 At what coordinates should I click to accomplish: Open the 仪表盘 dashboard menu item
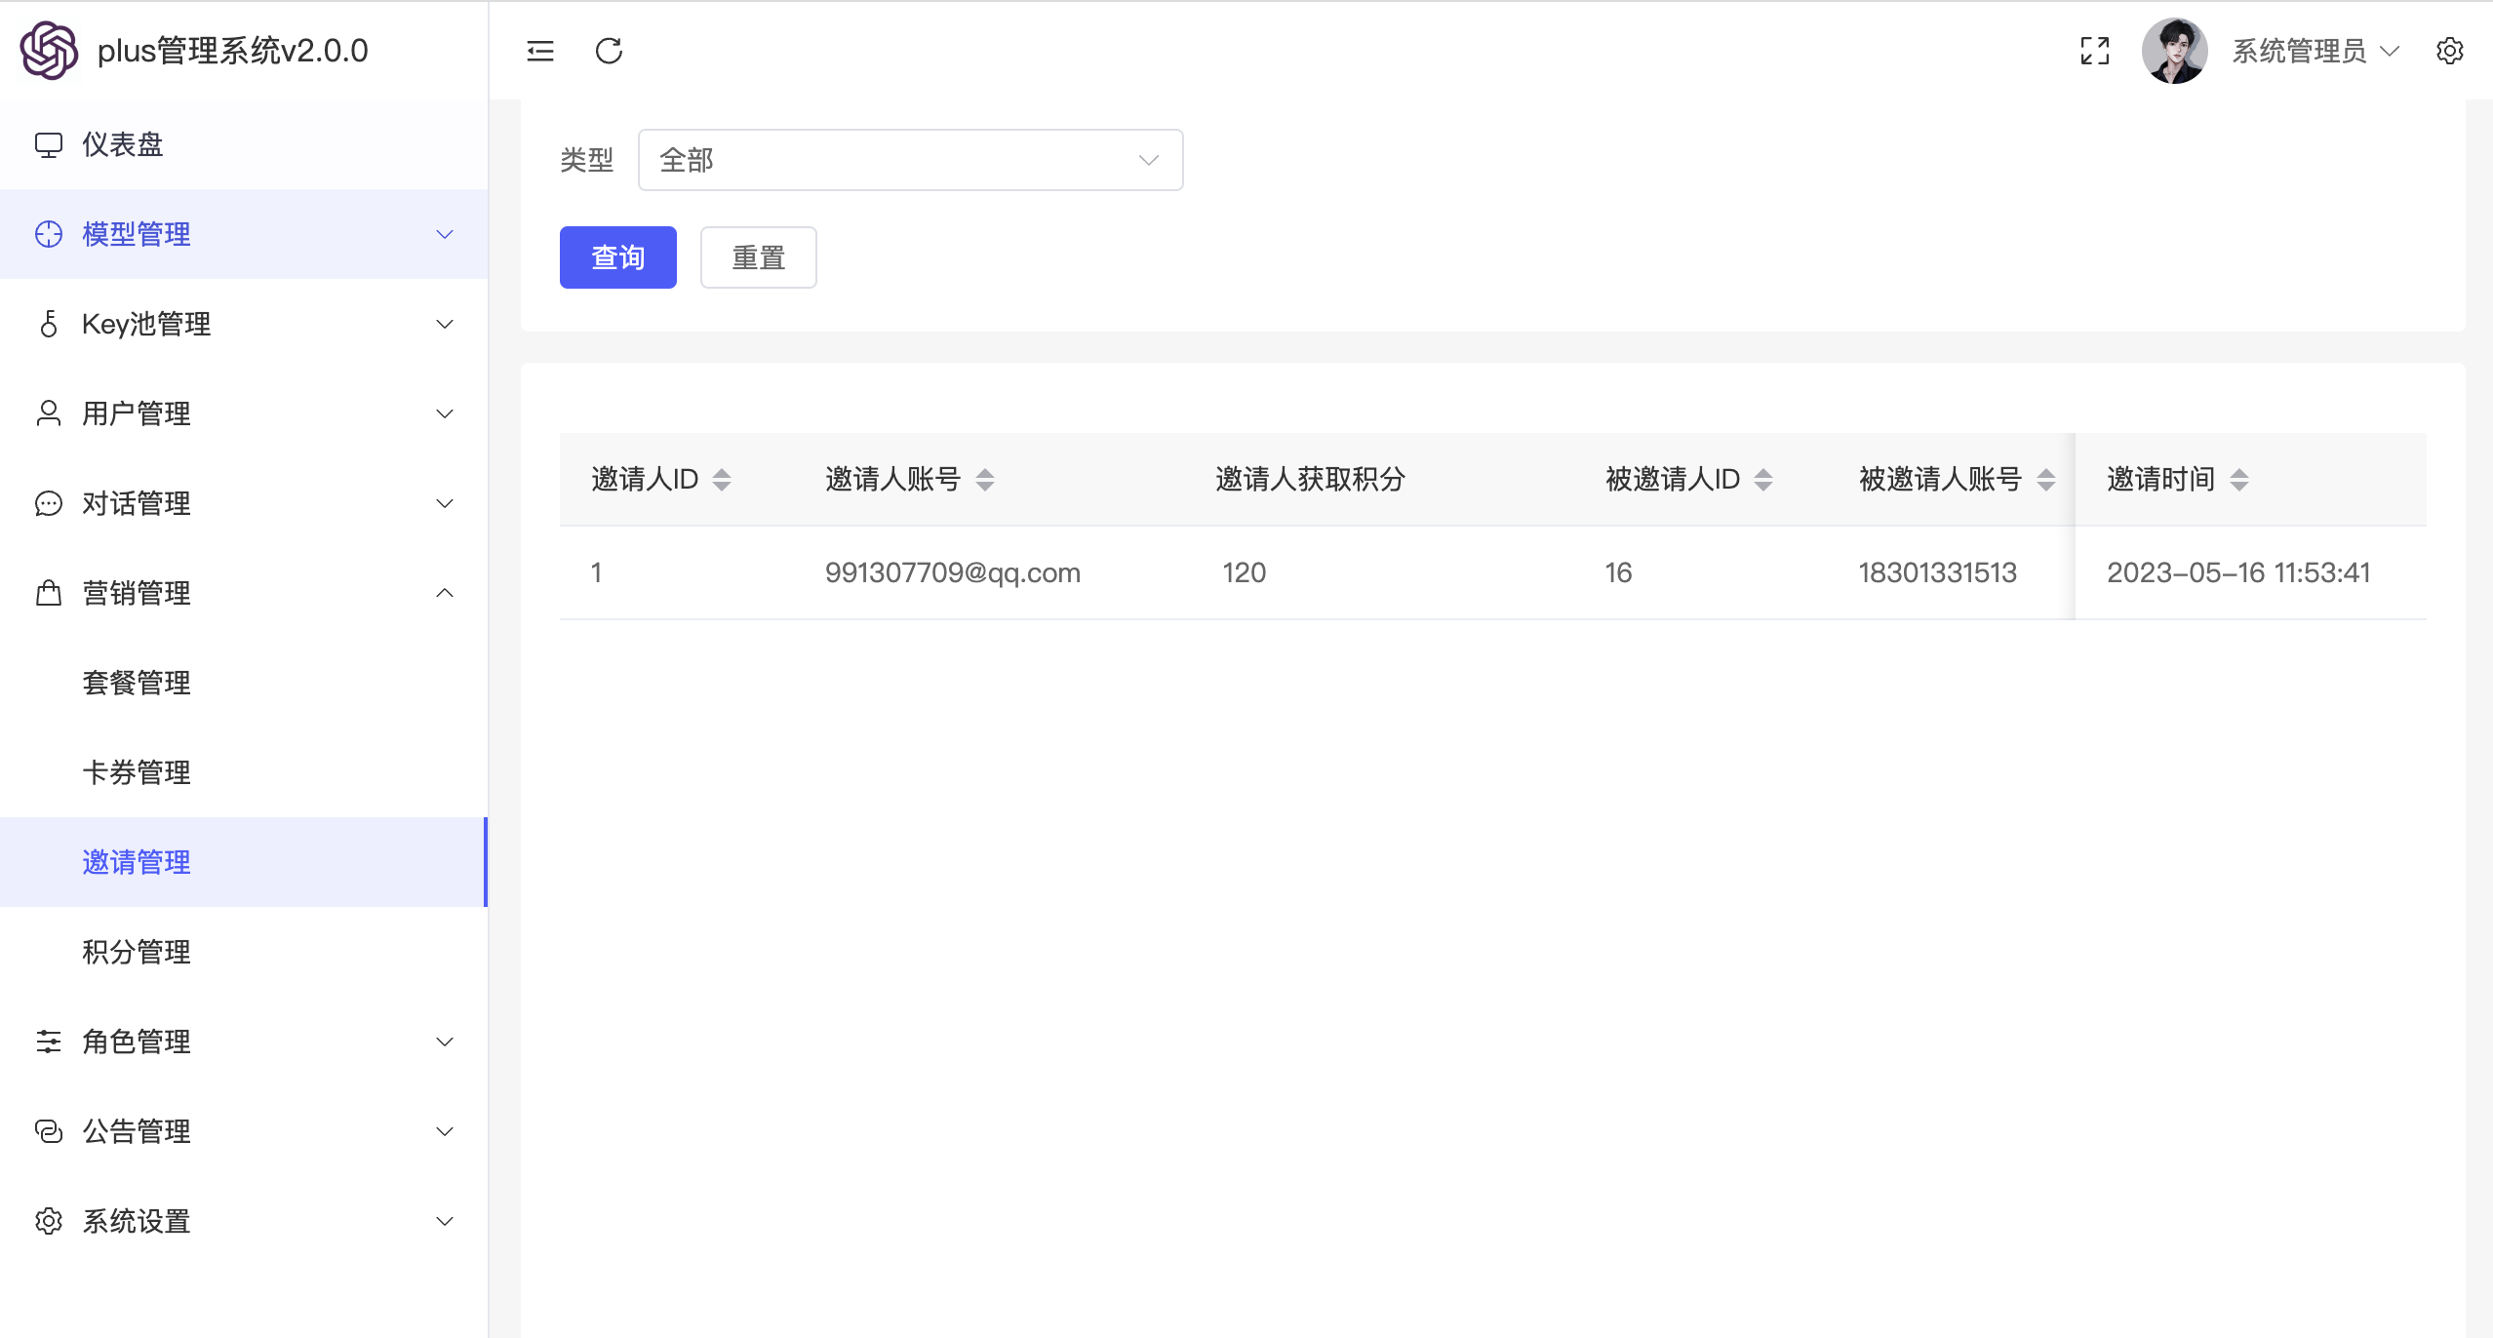point(123,144)
